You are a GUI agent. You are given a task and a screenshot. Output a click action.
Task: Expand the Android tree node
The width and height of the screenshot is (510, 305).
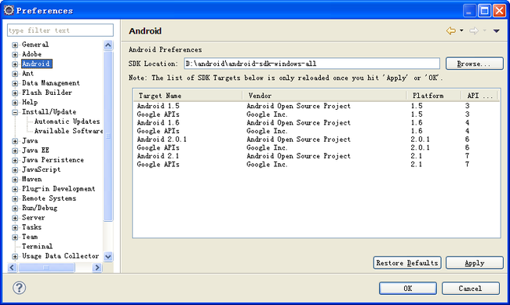point(15,64)
